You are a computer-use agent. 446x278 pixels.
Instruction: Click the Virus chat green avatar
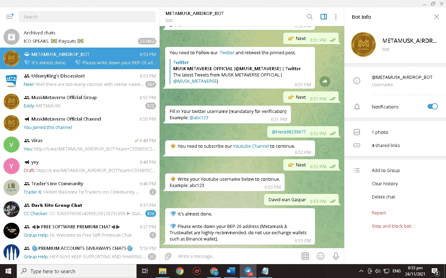click(11, 145)
